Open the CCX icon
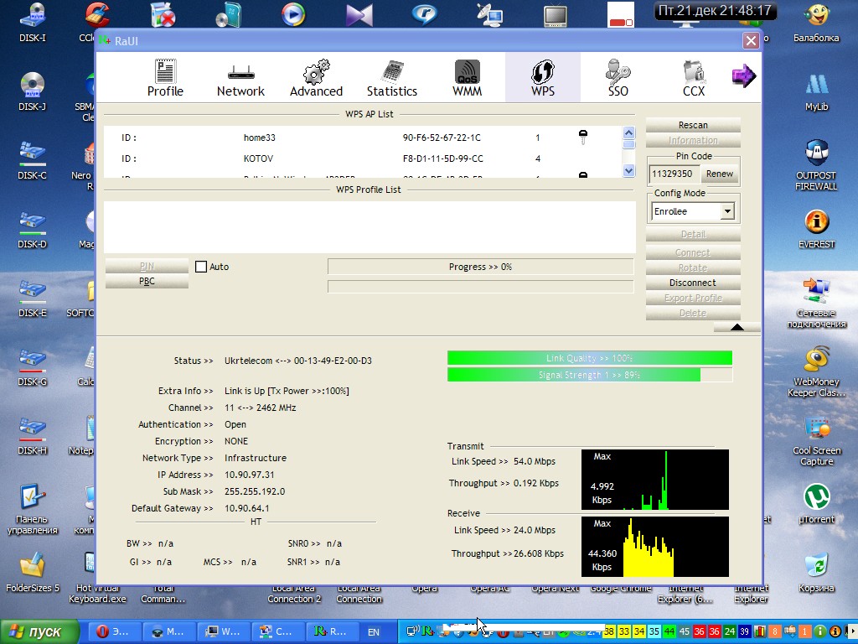 click(x=693, y=78)
